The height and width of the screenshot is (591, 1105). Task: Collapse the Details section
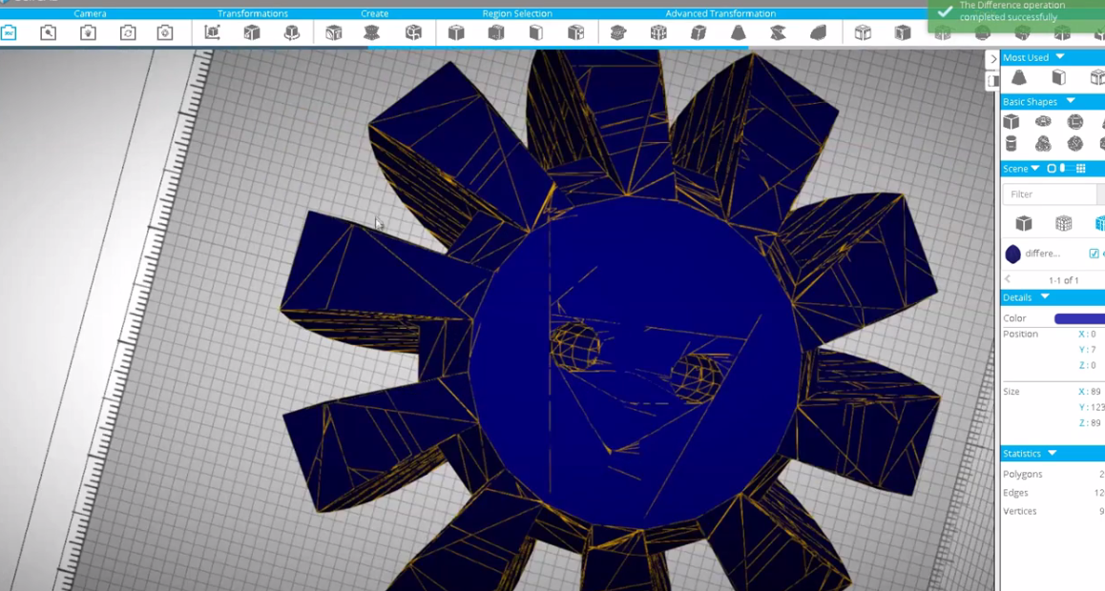1045,296
